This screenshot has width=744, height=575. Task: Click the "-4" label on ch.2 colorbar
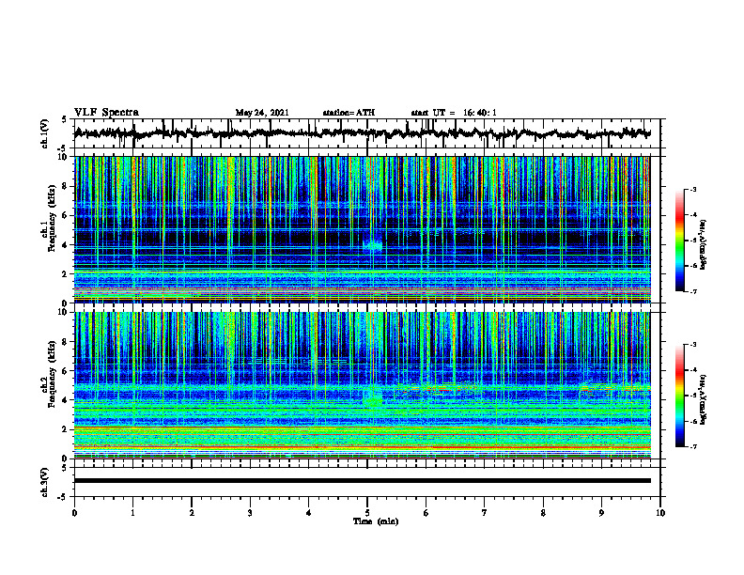(x=693, y=370)
